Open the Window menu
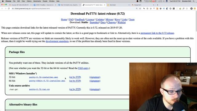This screenshot has height=111, width=197. [x=52, y=1]
